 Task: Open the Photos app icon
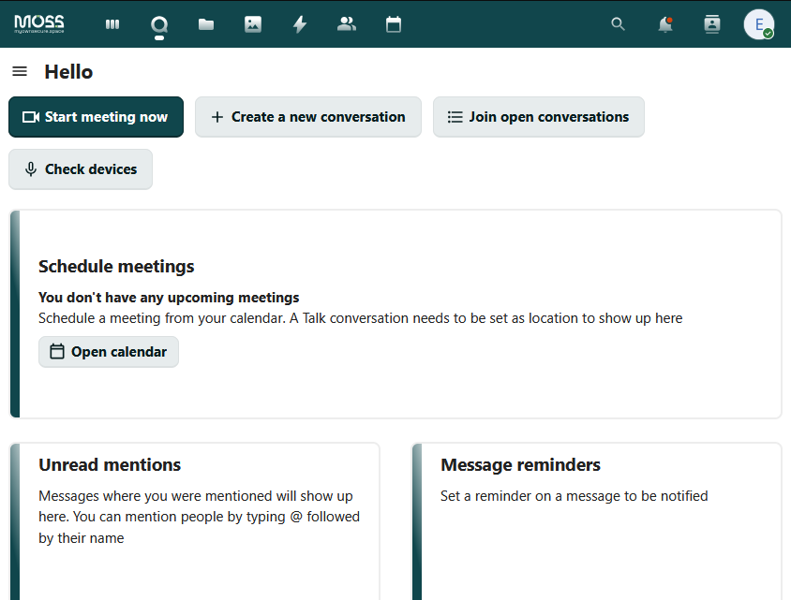point(253,24)
